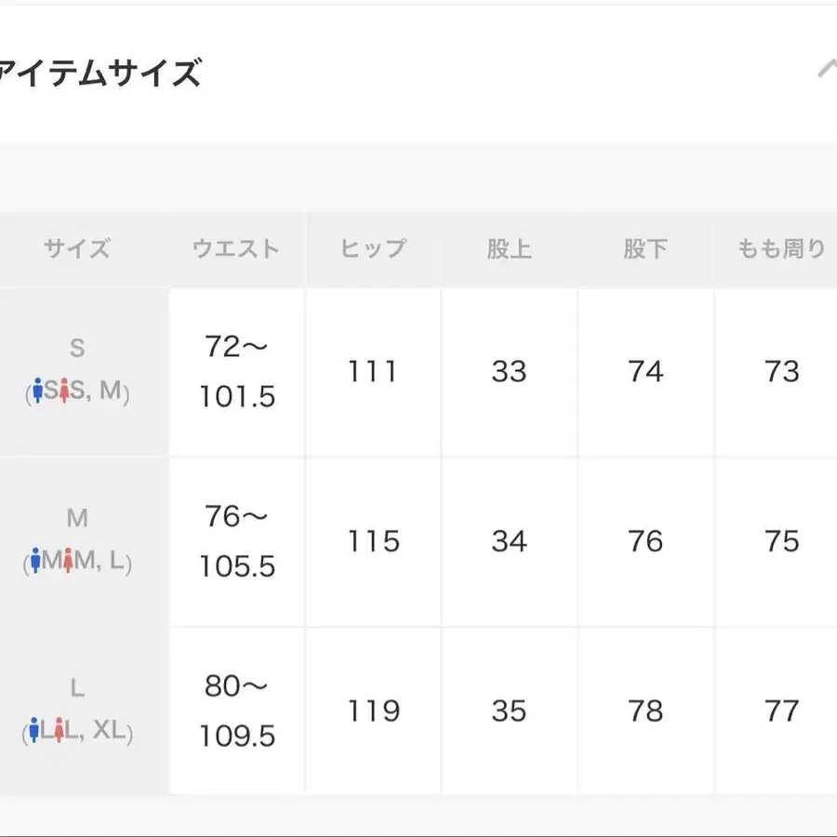The width and height of the screenshot is (837, 837).
Task: Click the S size row label
Action: (77, 348)
